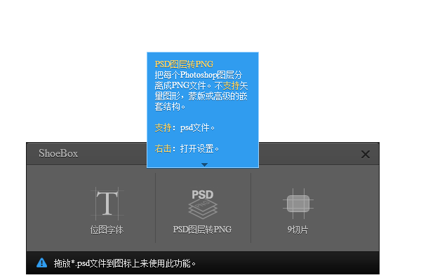Click the 支持：psd文件 line in tooltip
This screenshot has height=280, width=421.
(185, 127)
